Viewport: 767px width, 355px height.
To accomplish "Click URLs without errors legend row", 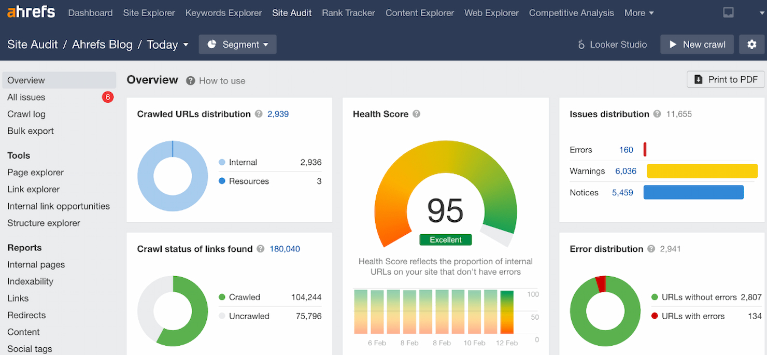I will pyautogui.click(x=706, y=297).
